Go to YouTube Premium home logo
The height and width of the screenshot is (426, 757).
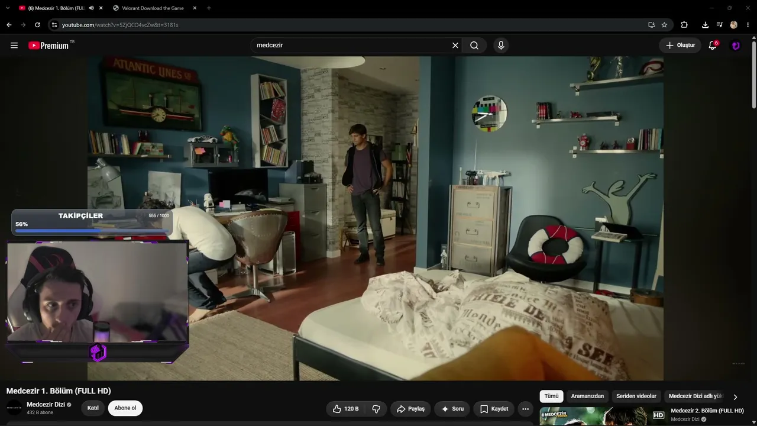coord(48,46)
